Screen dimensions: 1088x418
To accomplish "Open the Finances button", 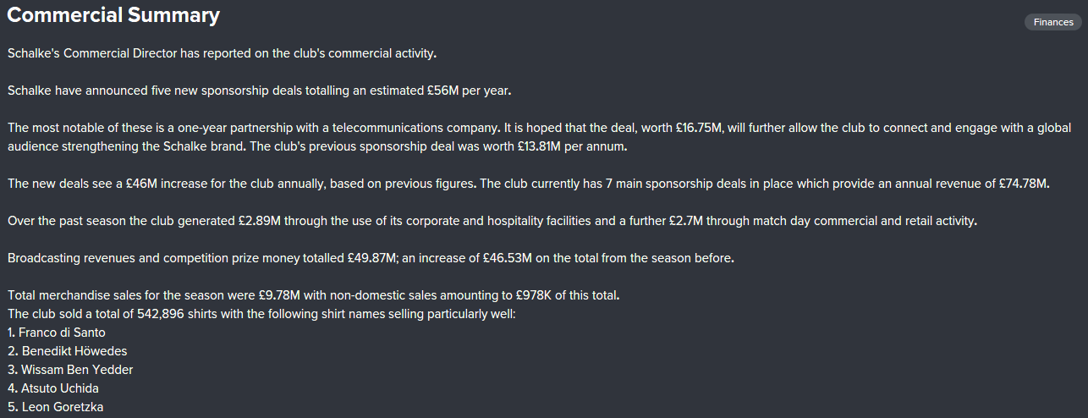I will [1052, 22].
